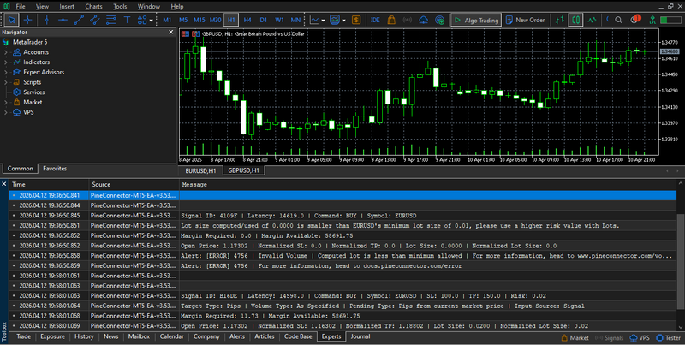Switch timeframe to M5

point(183,20)
